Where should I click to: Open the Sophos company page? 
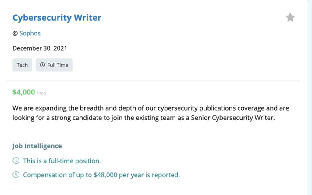coord(30,33)
